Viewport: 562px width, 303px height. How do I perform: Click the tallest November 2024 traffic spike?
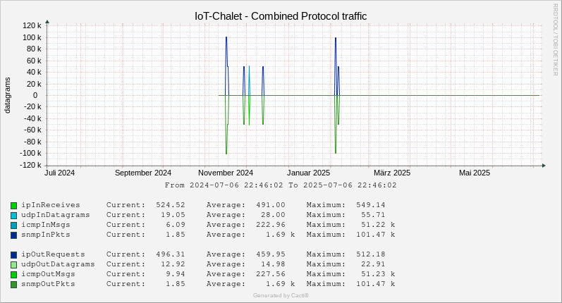pyautogui.click(x=226, y=37)
